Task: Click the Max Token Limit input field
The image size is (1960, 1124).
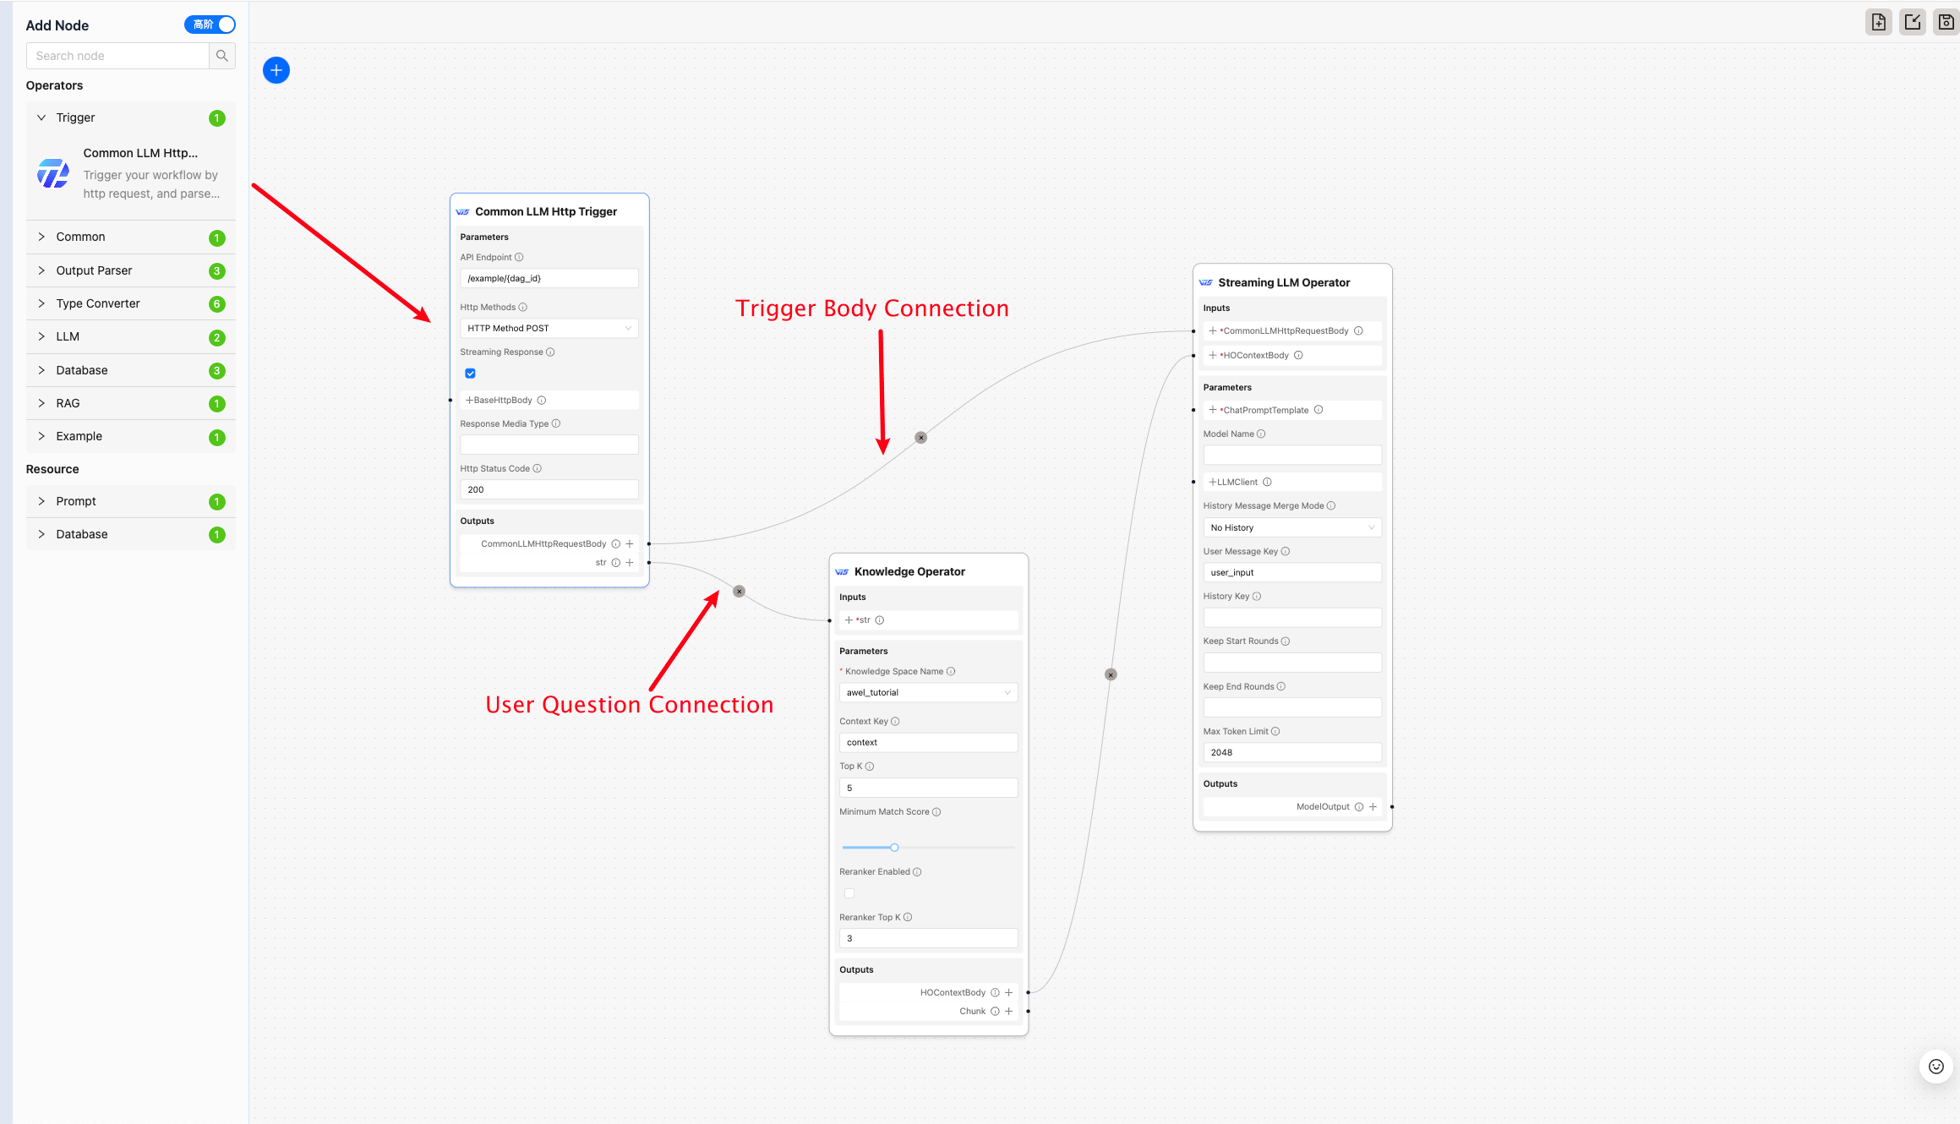Action: tap(1291, 751)
